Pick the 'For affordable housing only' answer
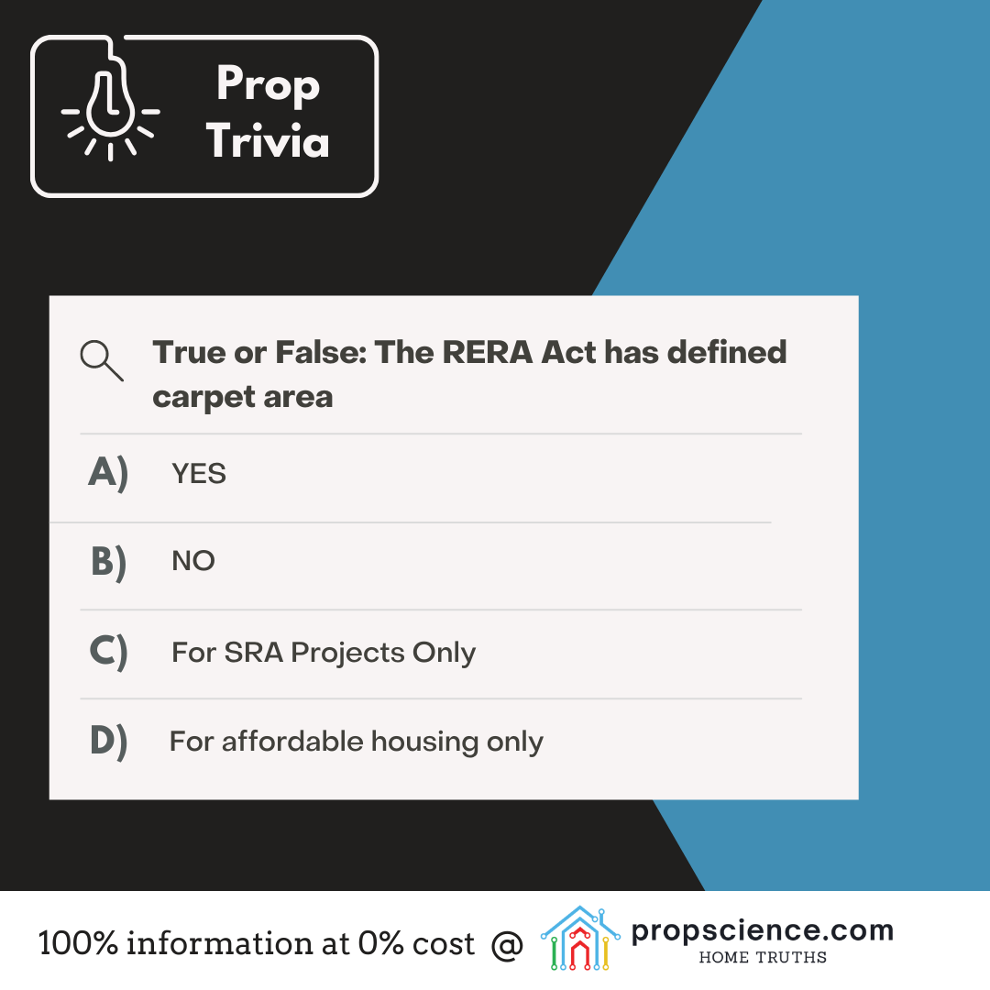Image resolution: width=990 pixels, height=990 pixels. pyautogui.click(x=357, y=741)
